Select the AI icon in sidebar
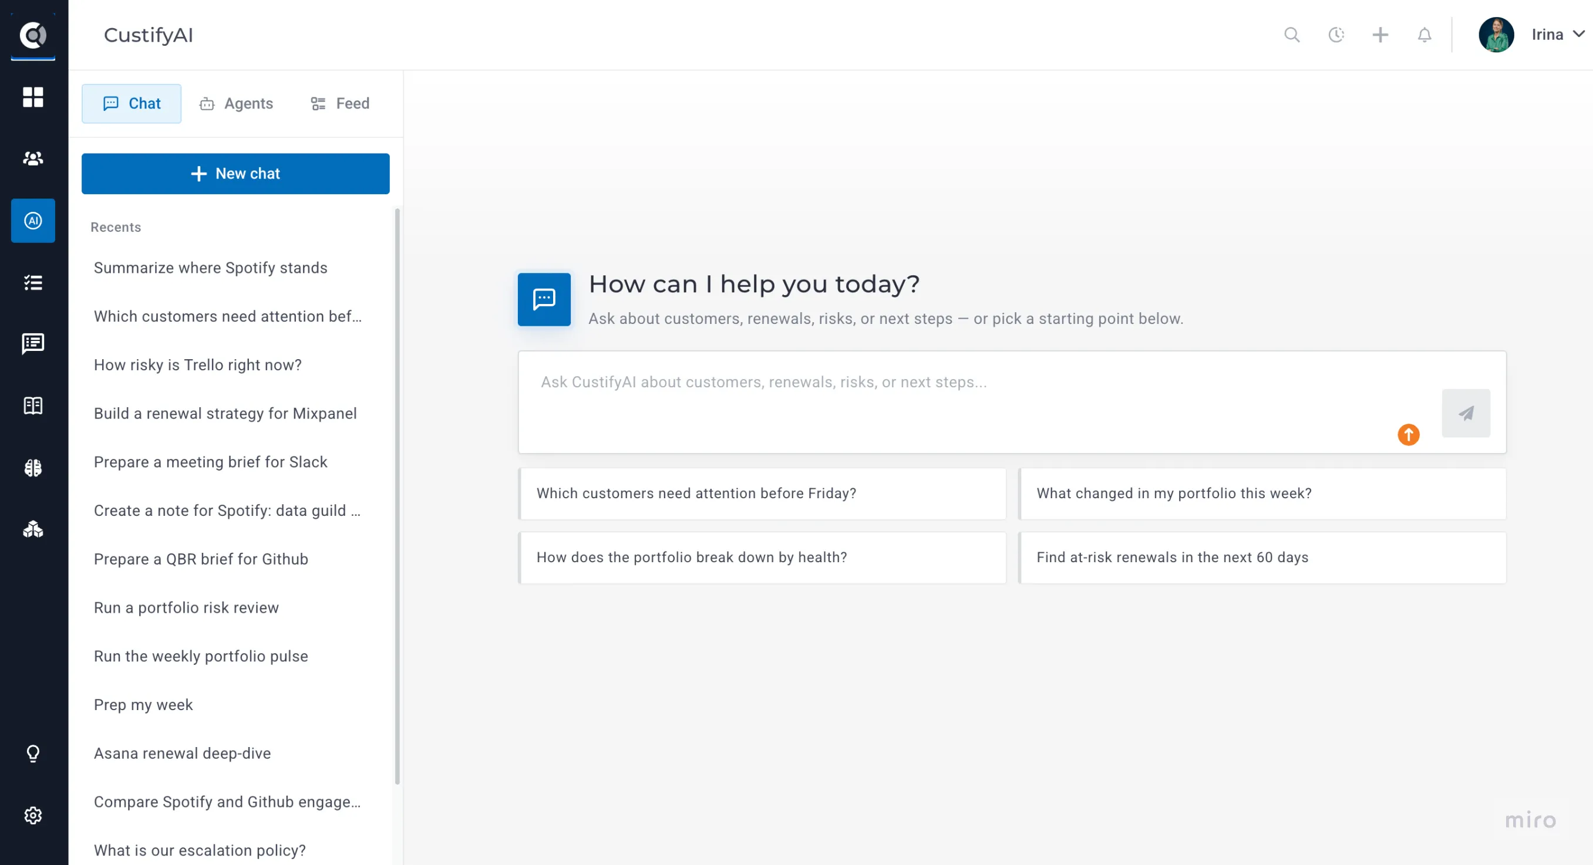Image resolution: width=1593 pixels, height=865 pixels. coord(33,221)
